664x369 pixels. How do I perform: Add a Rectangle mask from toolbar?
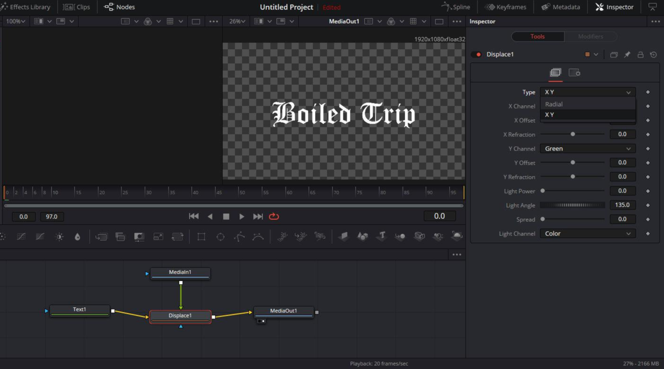coord(201,236)
